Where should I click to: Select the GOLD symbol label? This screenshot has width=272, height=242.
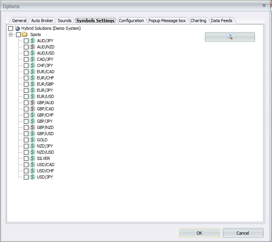pos(42,140)
